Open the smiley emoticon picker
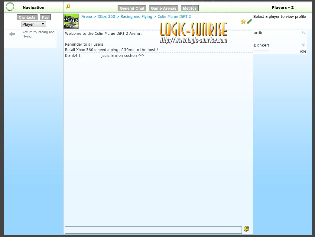Image resolution: width=315 pixels, height=237 pixels. [x=246, y=229]
